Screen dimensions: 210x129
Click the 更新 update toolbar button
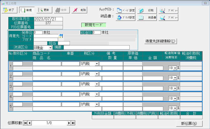pos(44,10)
